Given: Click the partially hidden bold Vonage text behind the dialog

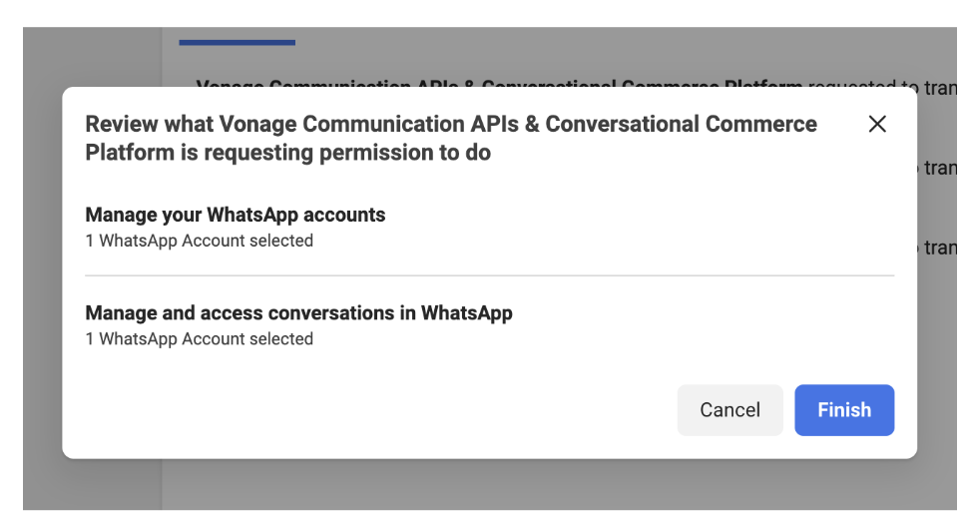Looking at the screenshot, I should 499,83.
